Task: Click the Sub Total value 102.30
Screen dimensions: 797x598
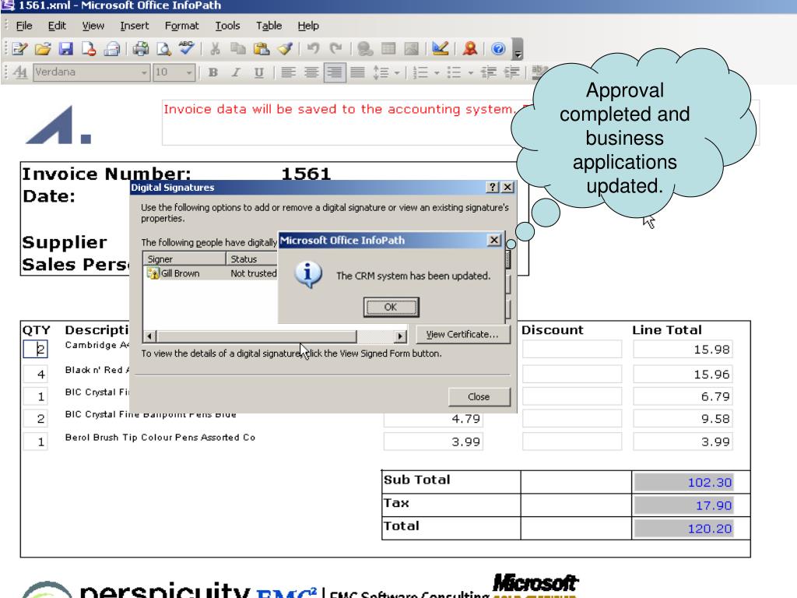Action: click(683, 482)
